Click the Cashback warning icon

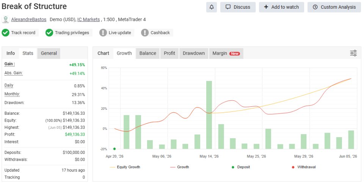click(145, 33)
